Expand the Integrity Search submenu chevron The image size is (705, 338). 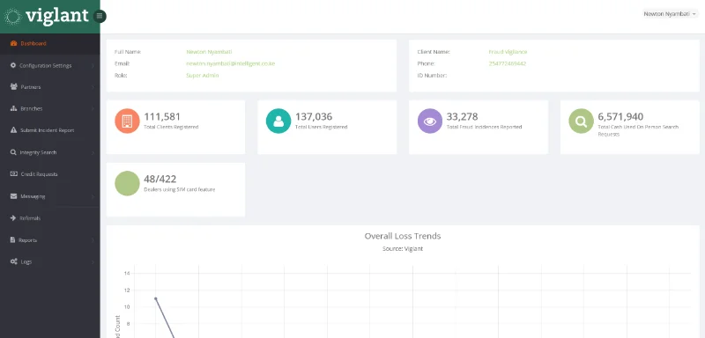(93, 152)
